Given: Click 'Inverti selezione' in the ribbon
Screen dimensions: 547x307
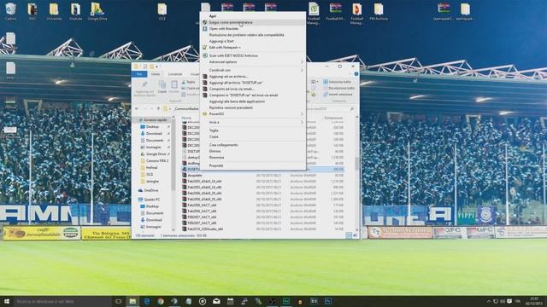Looking at the screenshot, I should [x=338, y=95].
